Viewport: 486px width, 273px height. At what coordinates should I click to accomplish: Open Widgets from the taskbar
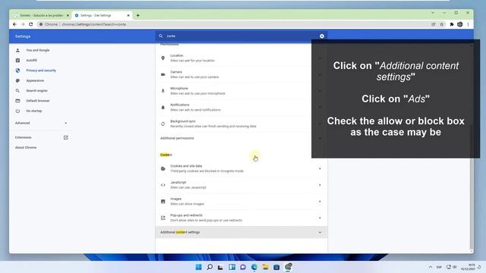232,267
